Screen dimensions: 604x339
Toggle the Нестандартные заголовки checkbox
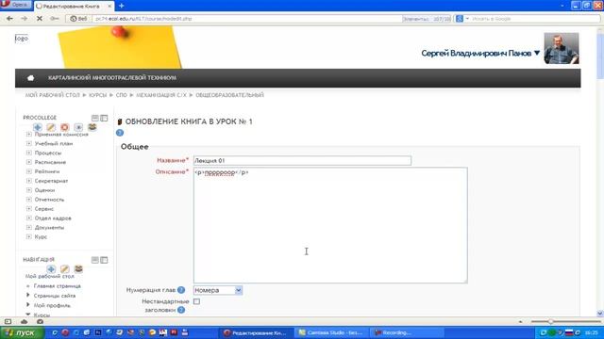pyautogui.click(x=197, y=301)
